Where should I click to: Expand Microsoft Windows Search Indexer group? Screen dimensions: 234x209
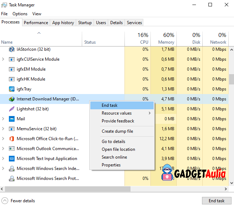3,168
